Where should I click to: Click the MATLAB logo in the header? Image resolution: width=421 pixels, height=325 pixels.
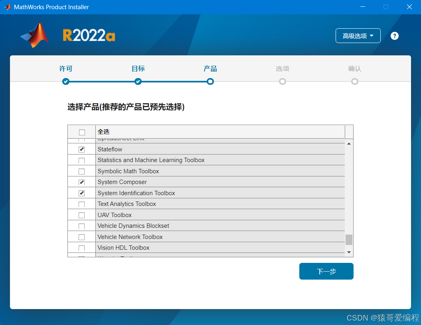[x=35, y=35]
